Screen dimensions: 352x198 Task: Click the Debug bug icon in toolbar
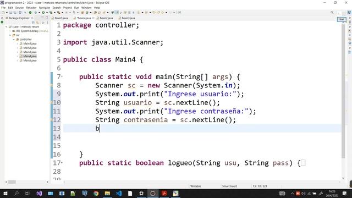[x=36, y=13]
